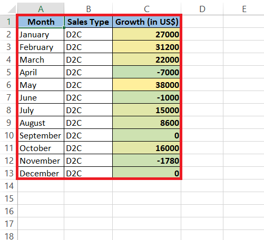This screenshot has width=264, height=240.
Task: Select the cell containing -7000
Action: click(x=146, y=72)
